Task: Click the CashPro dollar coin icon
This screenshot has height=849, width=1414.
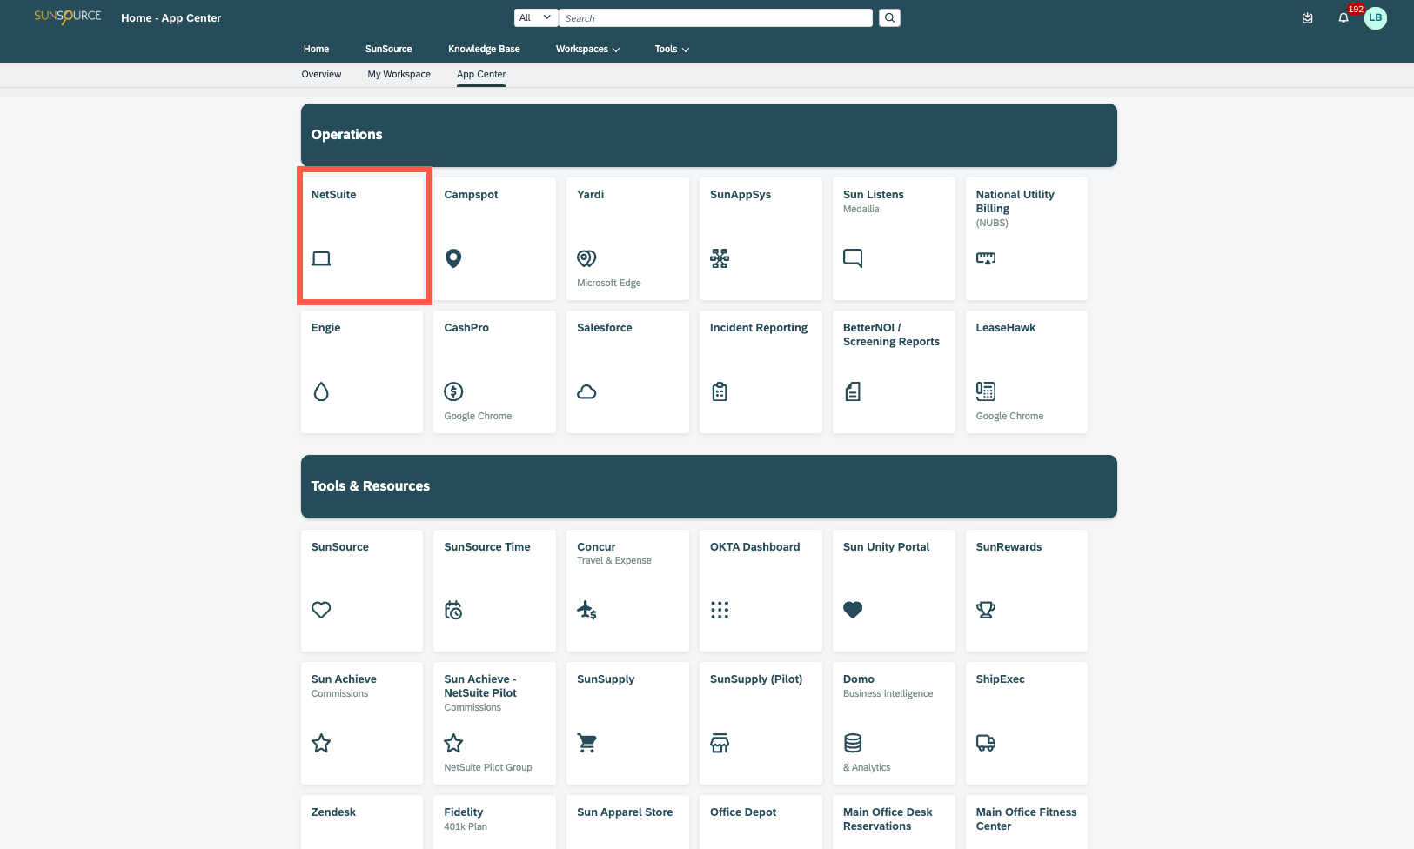Action: coord(453,391)
